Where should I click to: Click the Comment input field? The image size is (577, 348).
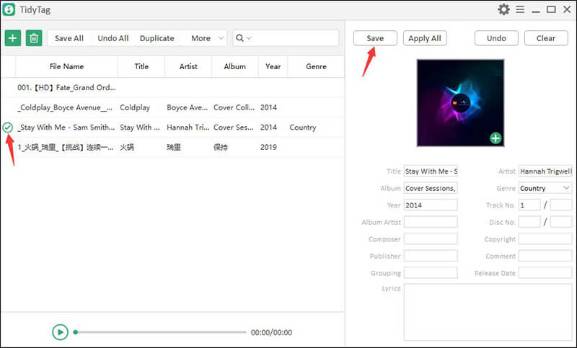[545, 256]
